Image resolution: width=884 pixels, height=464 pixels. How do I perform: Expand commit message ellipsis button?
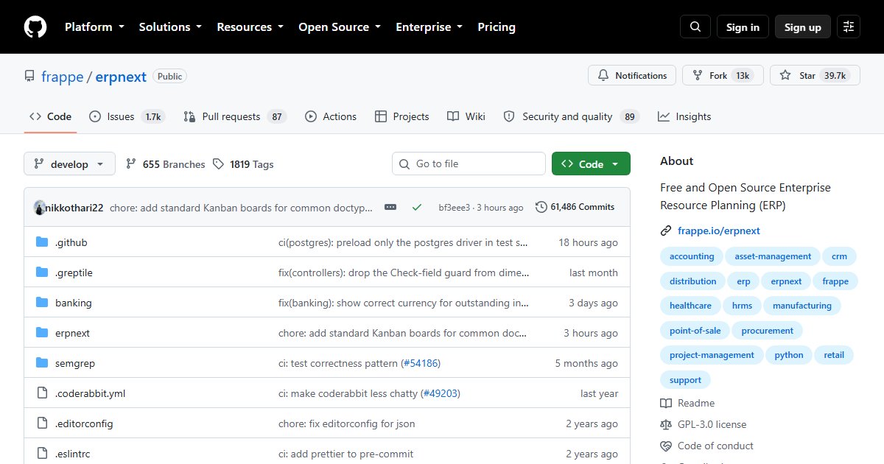coord(390,208)
